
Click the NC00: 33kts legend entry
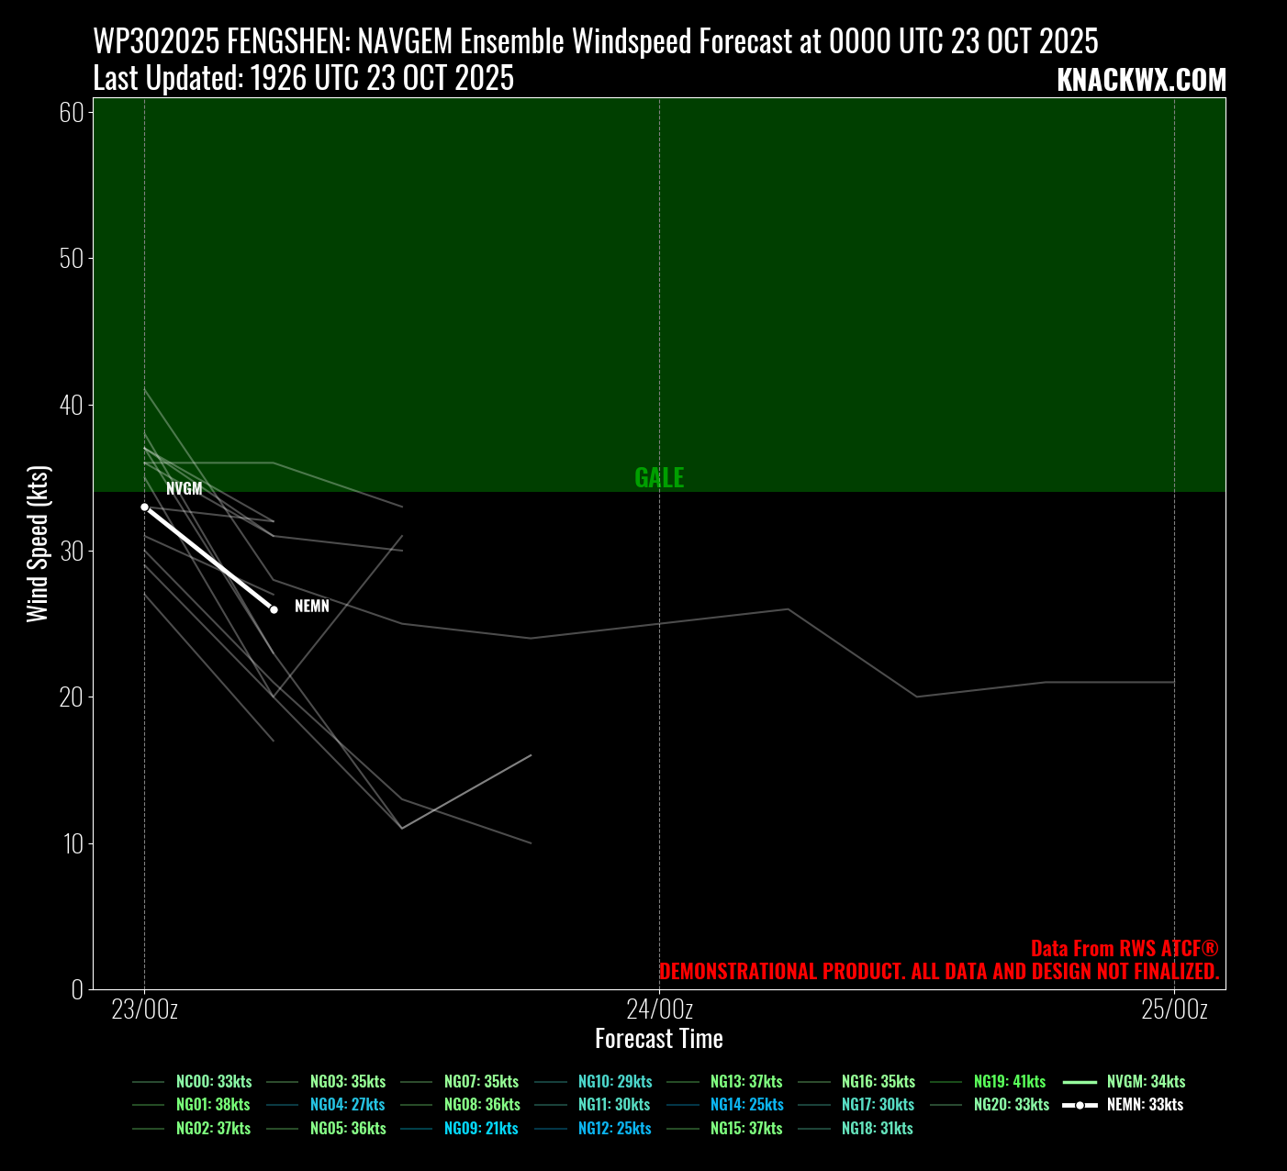(213, 1082)
